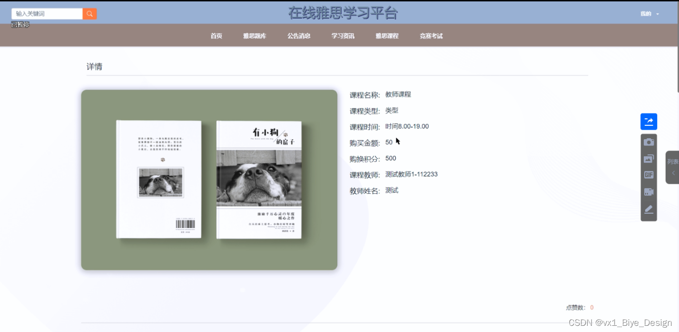Screen dimensions: 679x332
Task: Expand the 列表 side panel
Action: click(x=672, y=167)
